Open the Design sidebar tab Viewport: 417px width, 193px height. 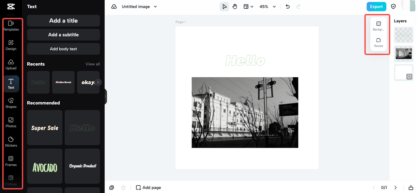point(11,45)
